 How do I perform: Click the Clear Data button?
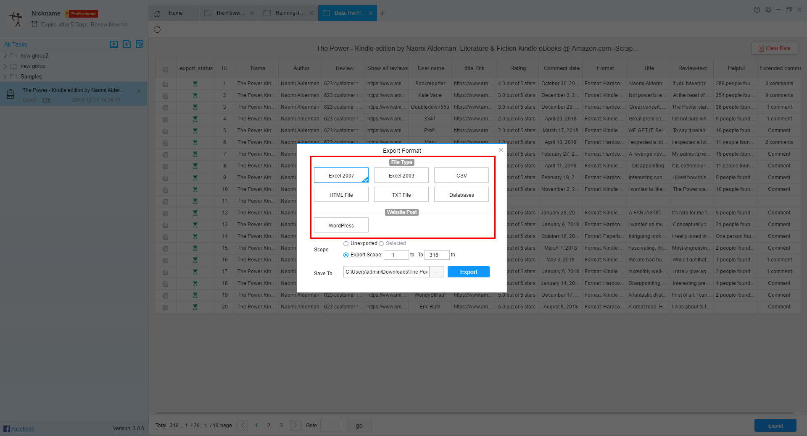click(774, 48)
